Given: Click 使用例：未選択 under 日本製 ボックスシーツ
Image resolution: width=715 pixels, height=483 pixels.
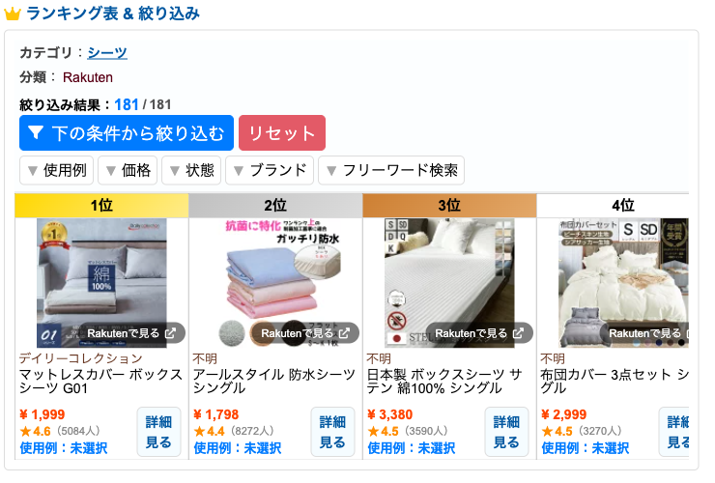Looking at the screenshot, I should coord(412,448).
